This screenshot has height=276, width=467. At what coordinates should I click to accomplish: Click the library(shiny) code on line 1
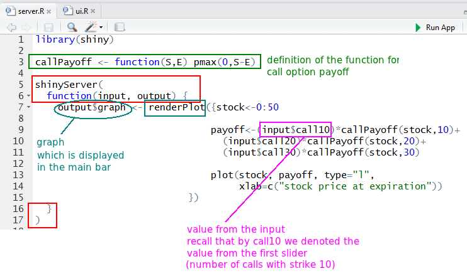[74, 39]
